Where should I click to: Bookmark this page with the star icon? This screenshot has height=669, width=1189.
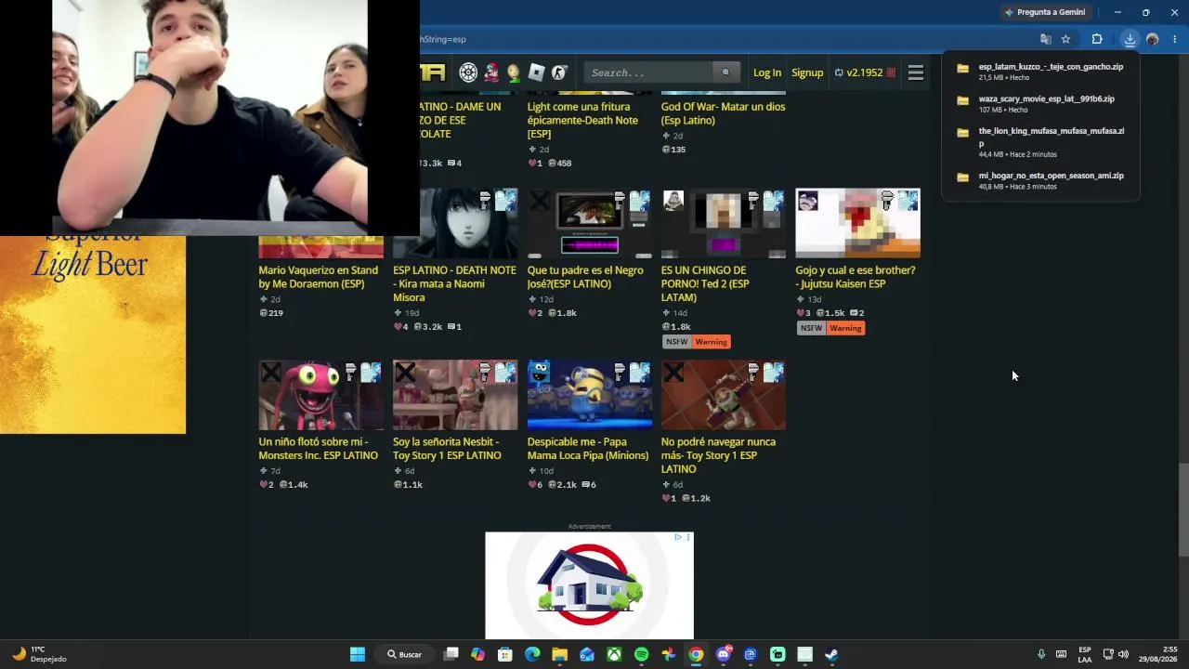1065,39
